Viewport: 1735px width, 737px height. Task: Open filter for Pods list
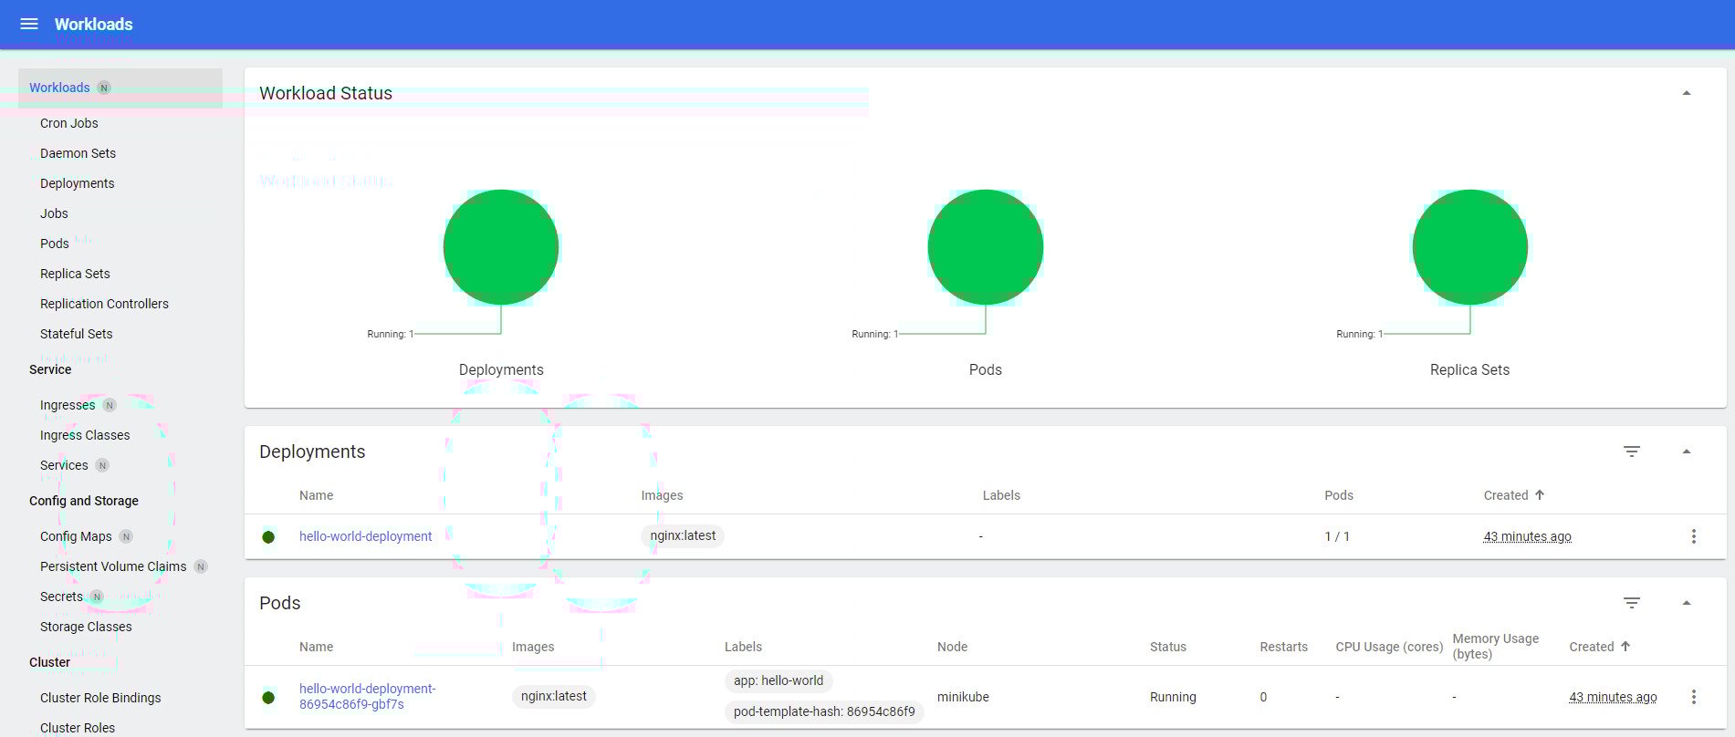tap(1632, 603)
